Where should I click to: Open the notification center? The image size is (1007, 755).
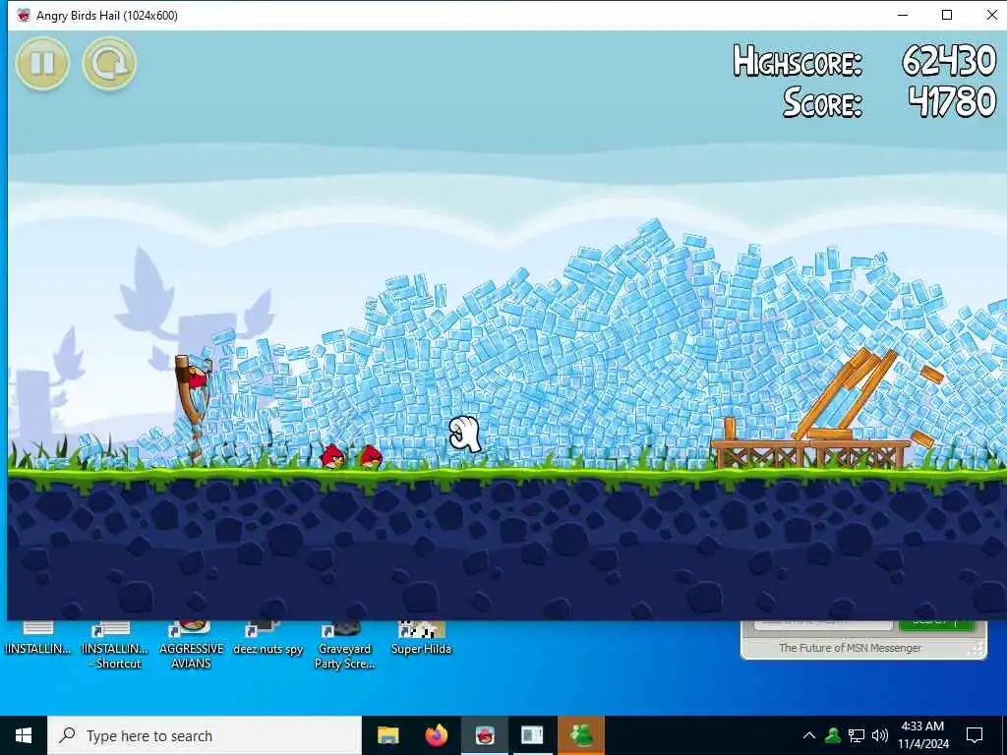coord(975,735)
